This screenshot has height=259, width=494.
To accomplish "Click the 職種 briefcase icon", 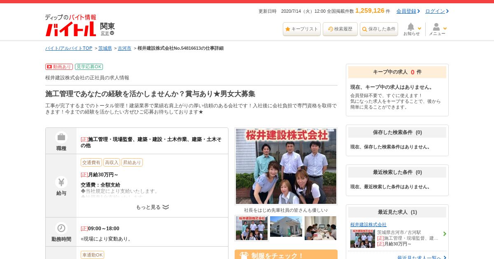I will (x=61, y=137).
